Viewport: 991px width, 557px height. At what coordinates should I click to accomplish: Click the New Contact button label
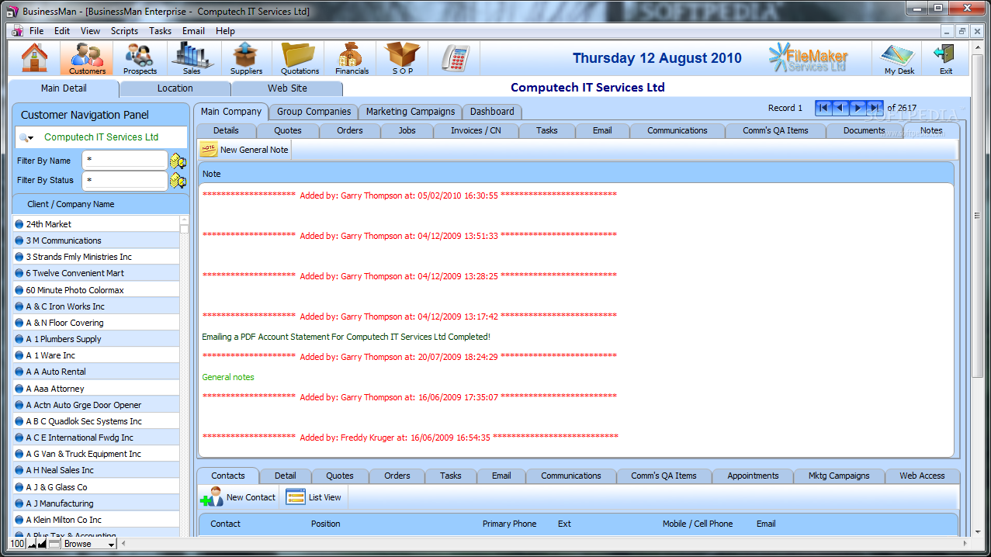[x=251, y=497]
